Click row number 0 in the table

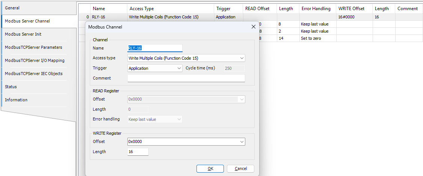pos(84,17)
